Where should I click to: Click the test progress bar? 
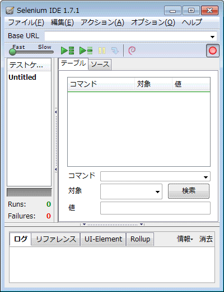pyautogui.click(x=29, y=193)
